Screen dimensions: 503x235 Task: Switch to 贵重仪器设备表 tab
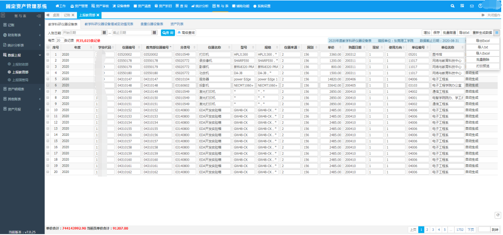pyautogui.click(x=152, y=24)
